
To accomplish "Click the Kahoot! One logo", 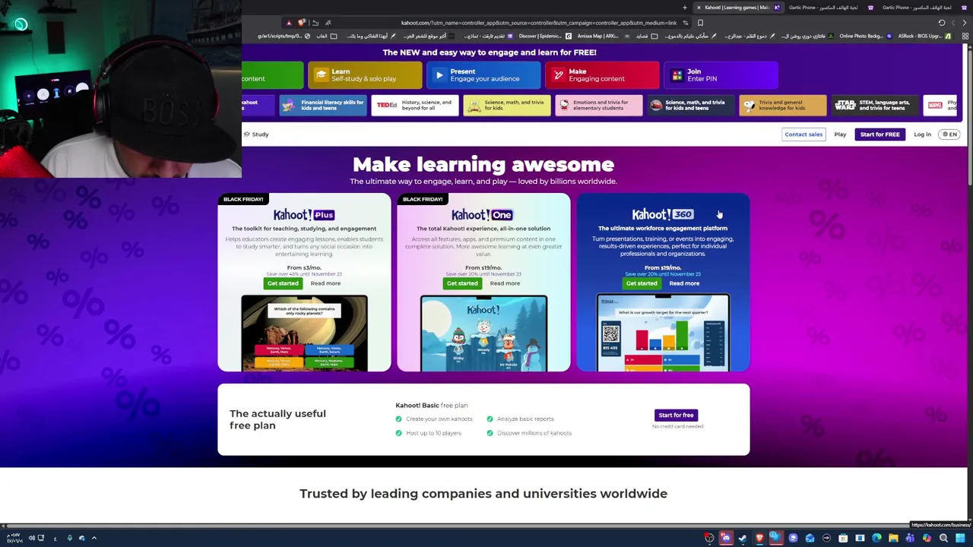I will click(483, 215).
